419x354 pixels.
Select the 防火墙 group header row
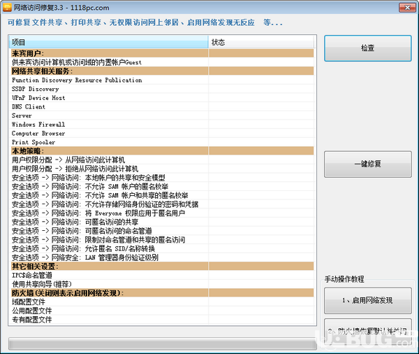tap(162, 293)
